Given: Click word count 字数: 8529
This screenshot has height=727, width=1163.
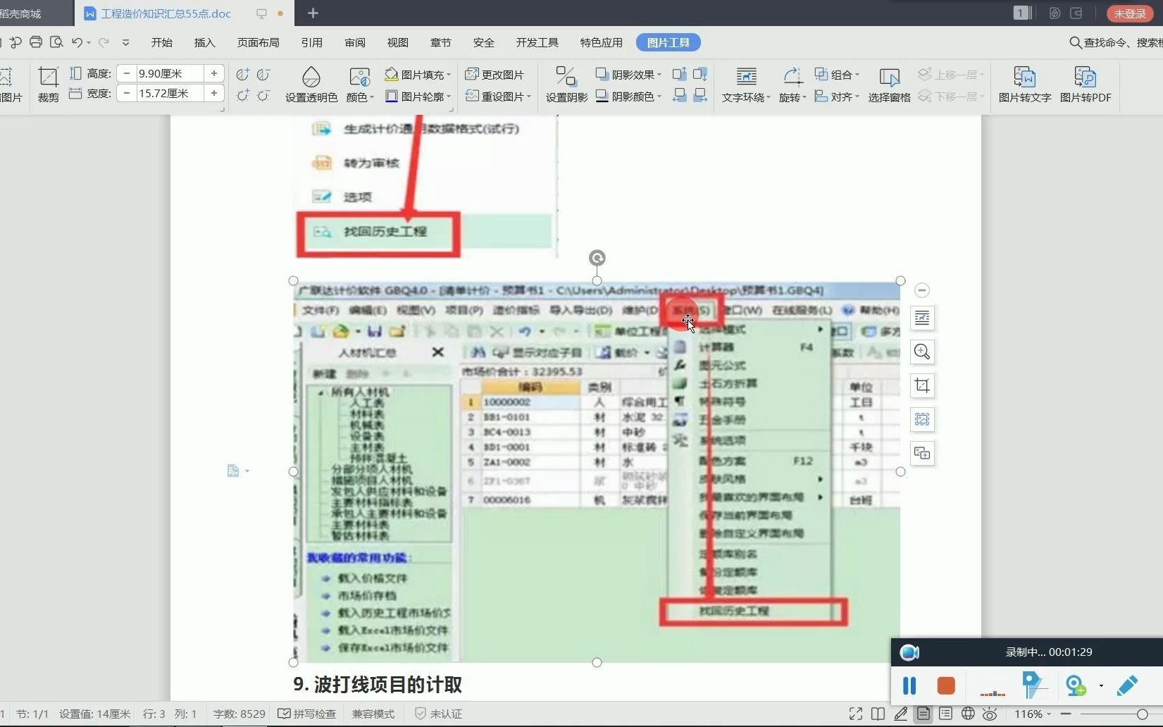Looking at the screenshot, I should (x=239, y=714).
